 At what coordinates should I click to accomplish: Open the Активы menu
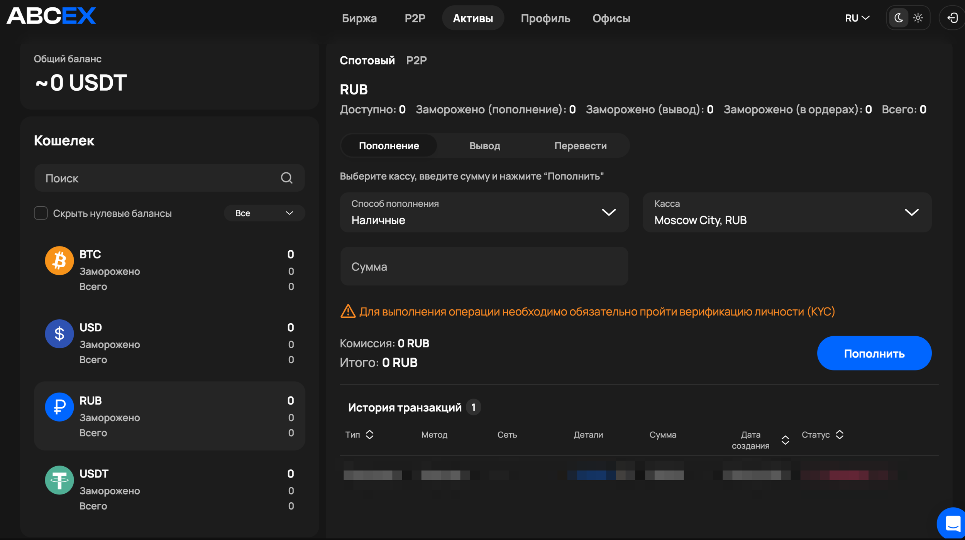[x=473, y=18]
